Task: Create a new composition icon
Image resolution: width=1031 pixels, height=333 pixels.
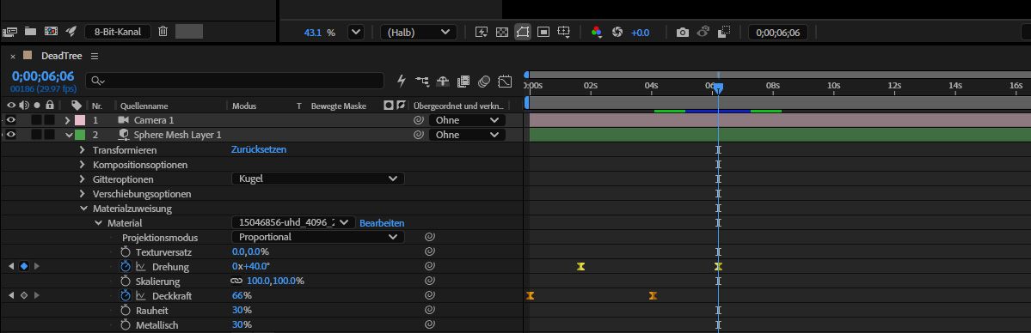Action: point(51,32)
